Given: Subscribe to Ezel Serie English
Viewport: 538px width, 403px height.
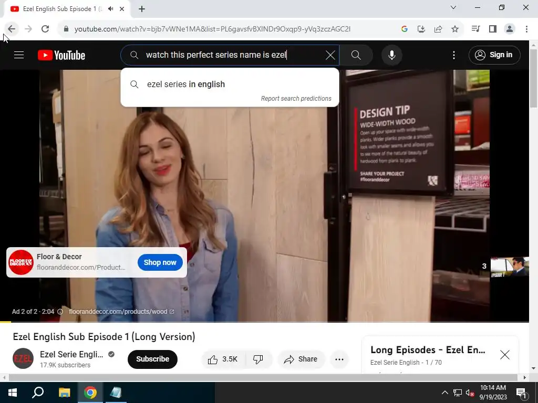Looking at the screenshot, I should [152, 359].
